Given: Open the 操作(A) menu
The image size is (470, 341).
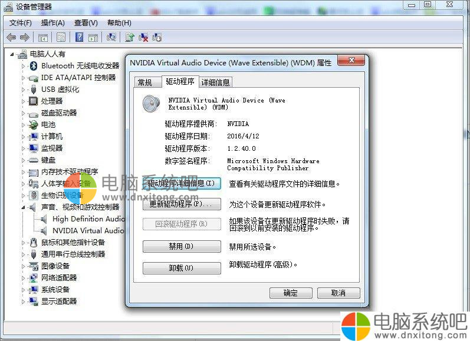Looking at the screenshot, I should 52,23.
